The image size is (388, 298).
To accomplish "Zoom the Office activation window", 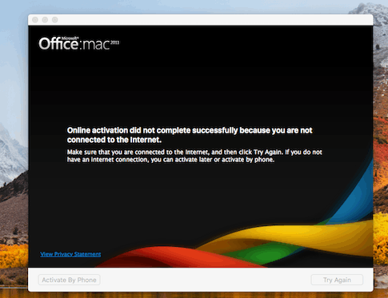I will pos(55,20).
